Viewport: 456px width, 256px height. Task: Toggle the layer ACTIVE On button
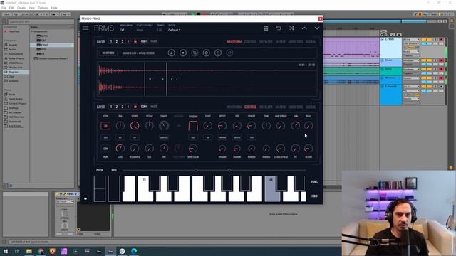point(105,126)
